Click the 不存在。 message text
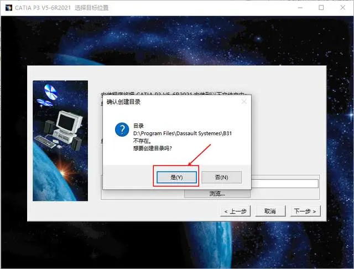 tap(142, 141)
